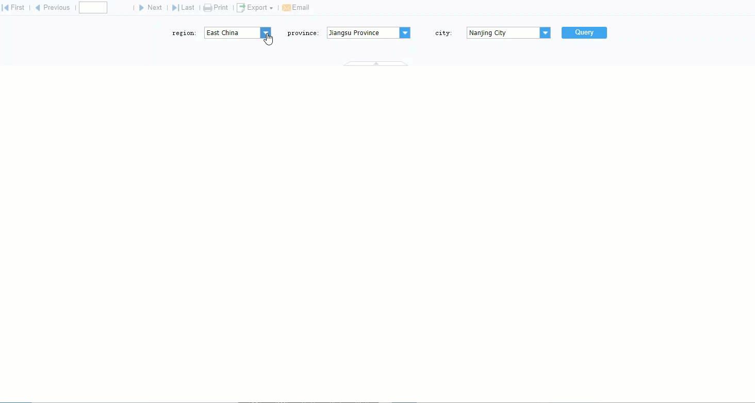This screenshot has height=403, width=755.
Task: Click the Previous page arrow icon
Action: (x=37, y=7)
